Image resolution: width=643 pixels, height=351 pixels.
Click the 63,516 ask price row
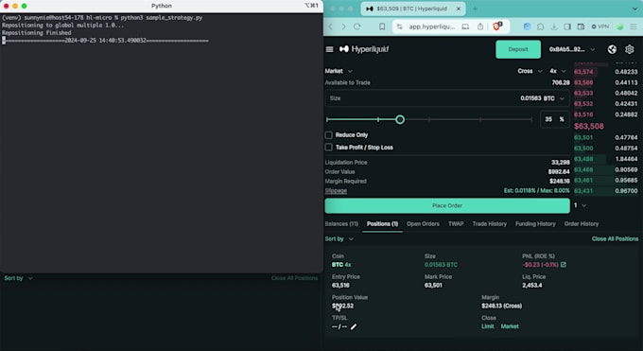606,114
